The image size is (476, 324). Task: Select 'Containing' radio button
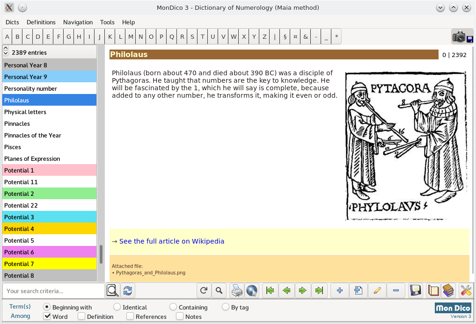point(173,307)
